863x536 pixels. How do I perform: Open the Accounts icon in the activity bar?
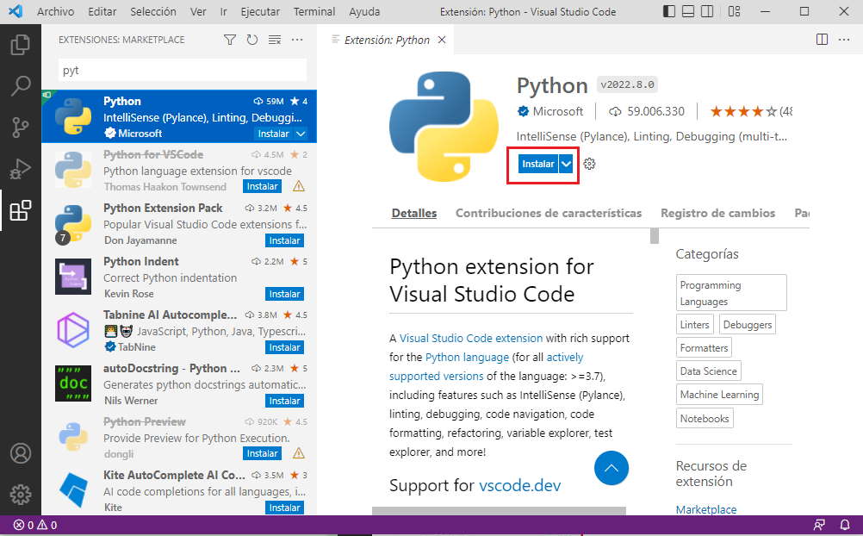(21, 453)
